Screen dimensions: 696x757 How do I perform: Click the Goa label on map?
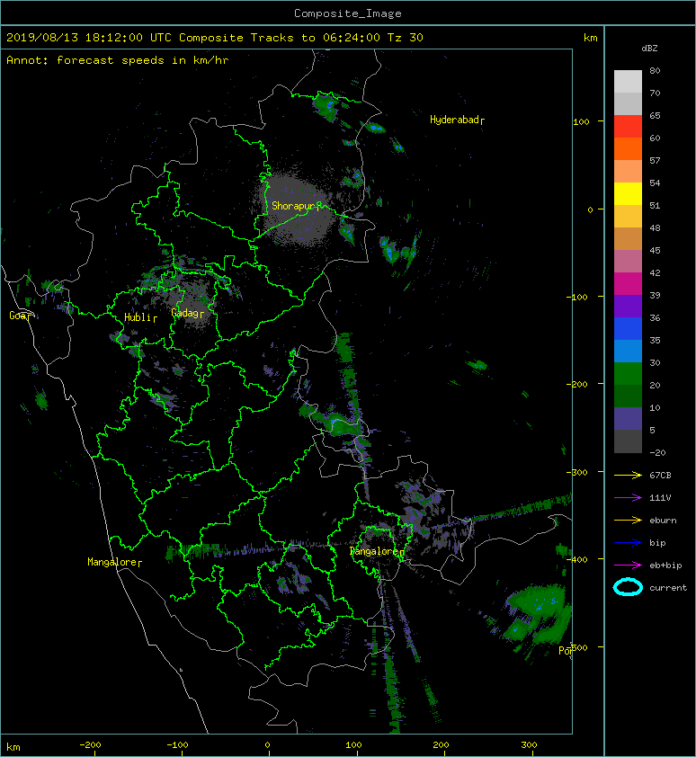coord(18,316)
